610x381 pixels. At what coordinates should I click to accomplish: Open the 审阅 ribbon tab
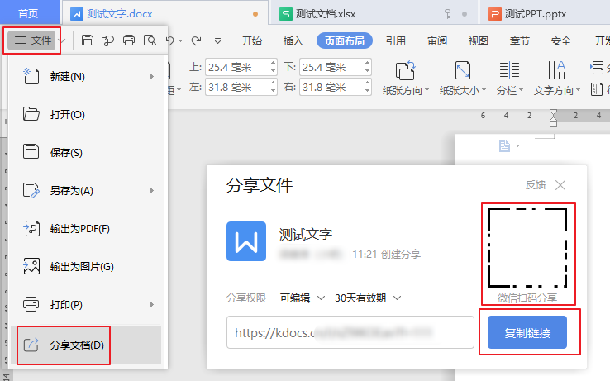[437, 40]
